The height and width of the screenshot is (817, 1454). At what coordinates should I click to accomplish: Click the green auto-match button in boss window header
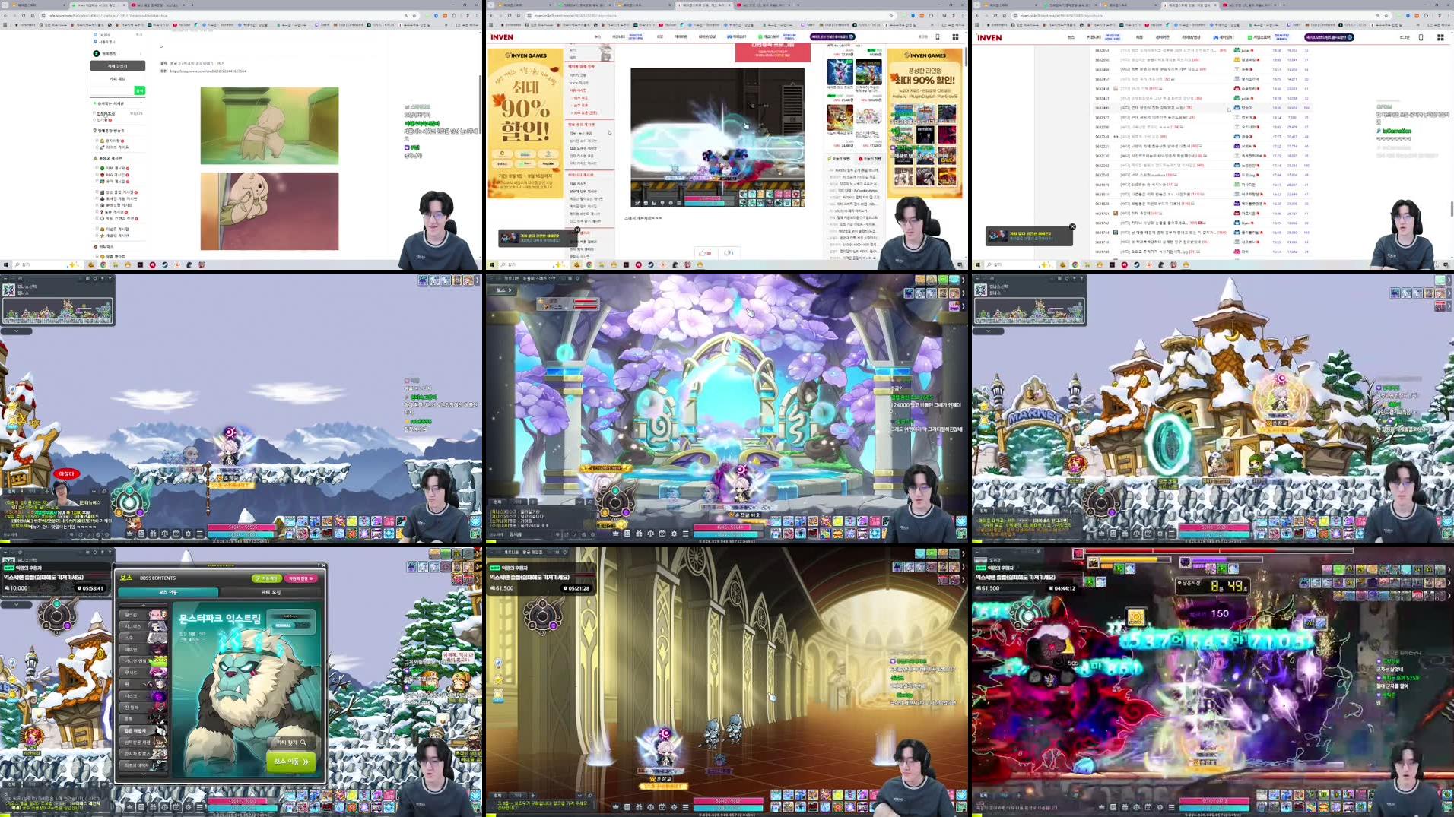[266, 578]
